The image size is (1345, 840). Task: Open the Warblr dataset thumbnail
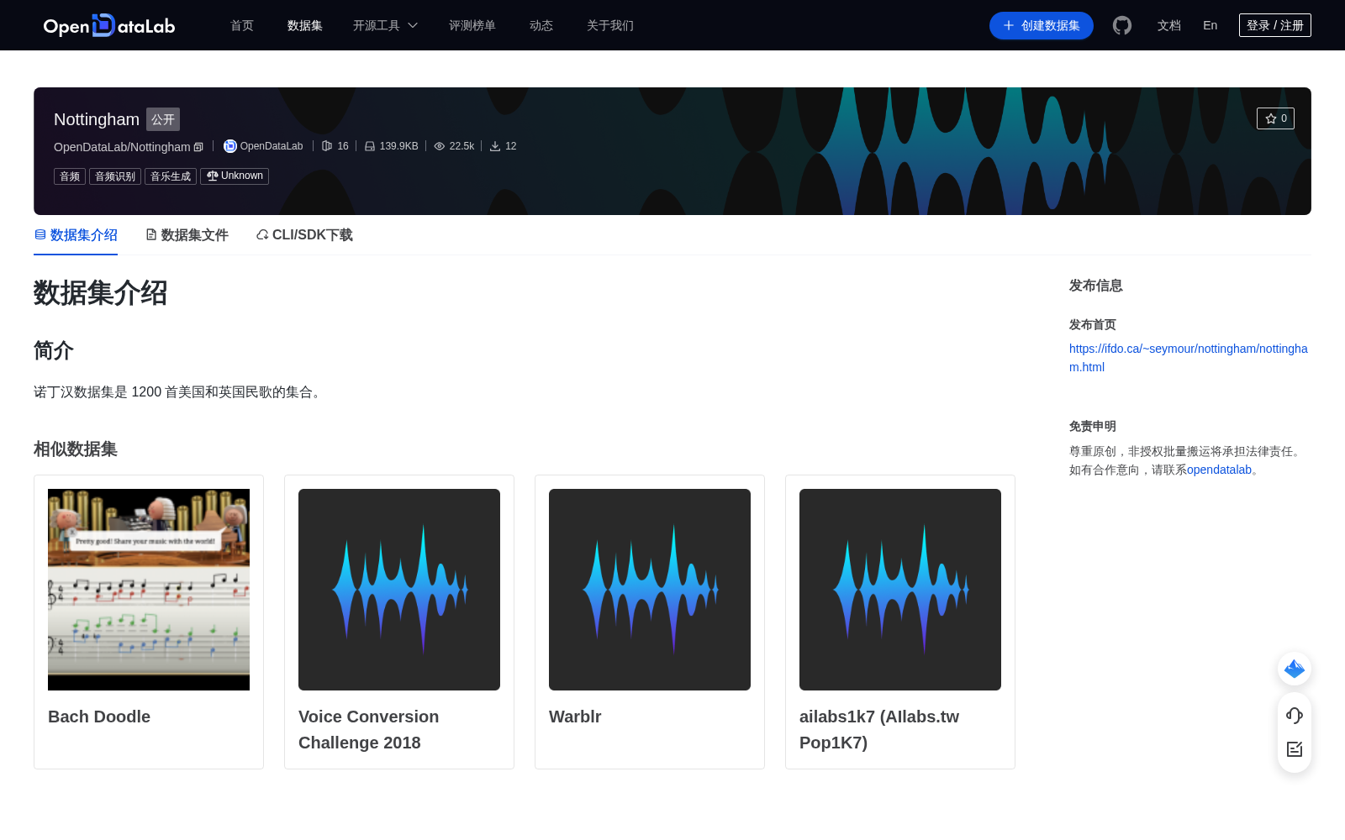[650, 590]
